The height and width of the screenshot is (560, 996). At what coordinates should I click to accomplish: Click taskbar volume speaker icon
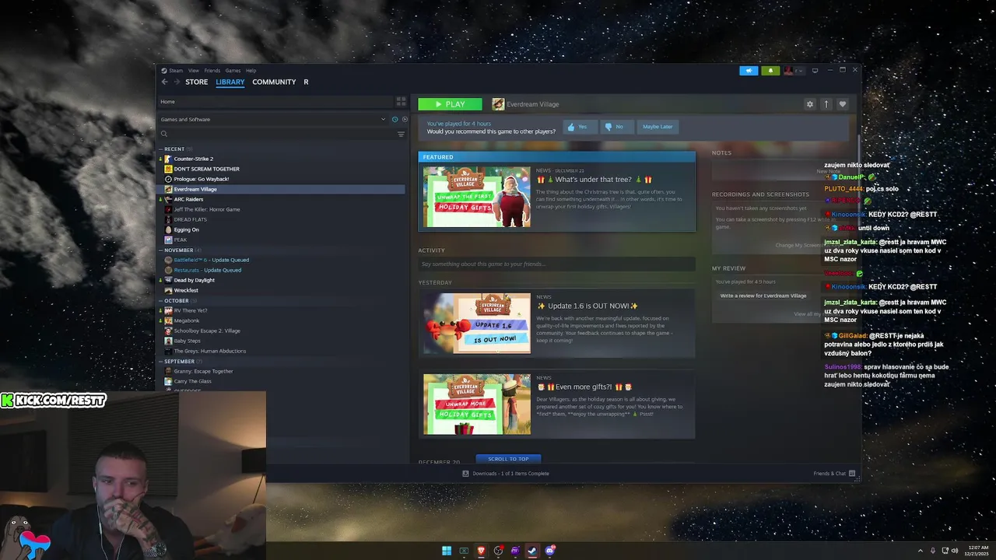pos(956,551)
